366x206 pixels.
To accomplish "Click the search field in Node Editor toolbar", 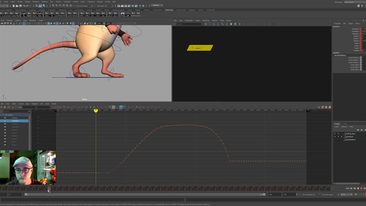I will click(189, 24).
